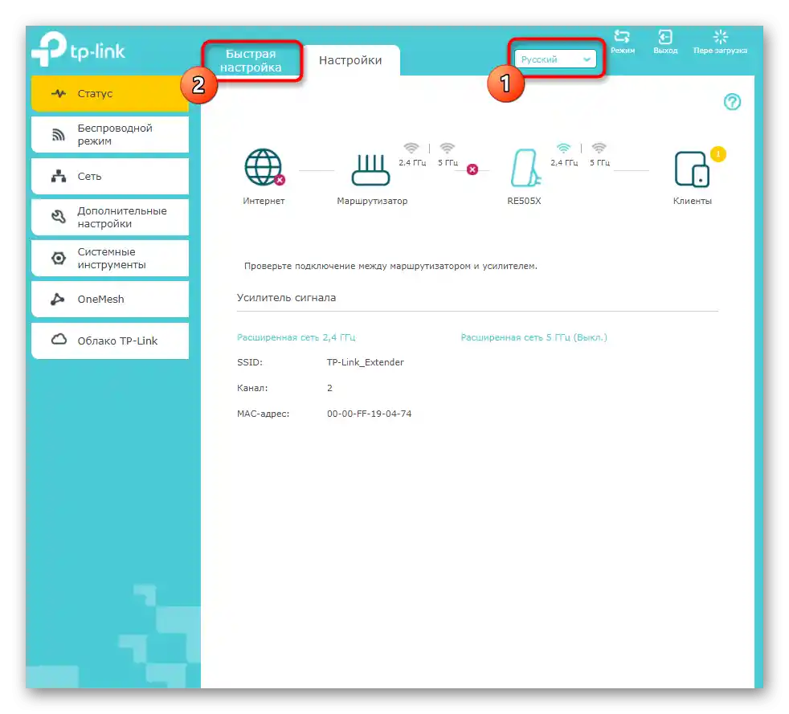Click the red disconnect marker between router and extender
This screenshot has width=789, height=714.
pos(472,169)
